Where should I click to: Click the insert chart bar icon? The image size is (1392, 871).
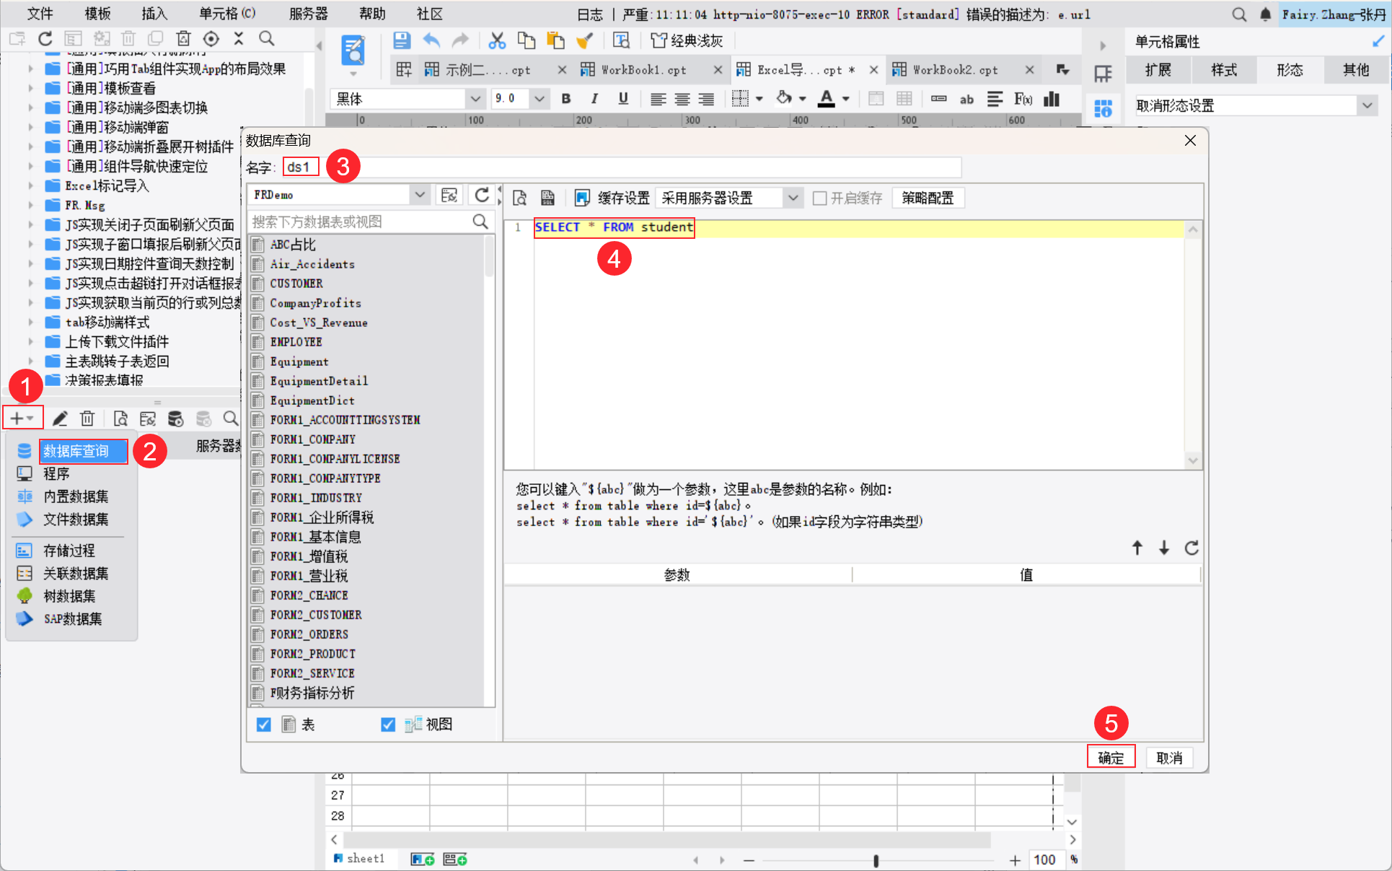pos(1052,99)
